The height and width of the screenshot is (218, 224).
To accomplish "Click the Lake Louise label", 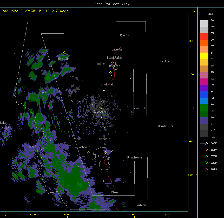I will coord(4,125).
